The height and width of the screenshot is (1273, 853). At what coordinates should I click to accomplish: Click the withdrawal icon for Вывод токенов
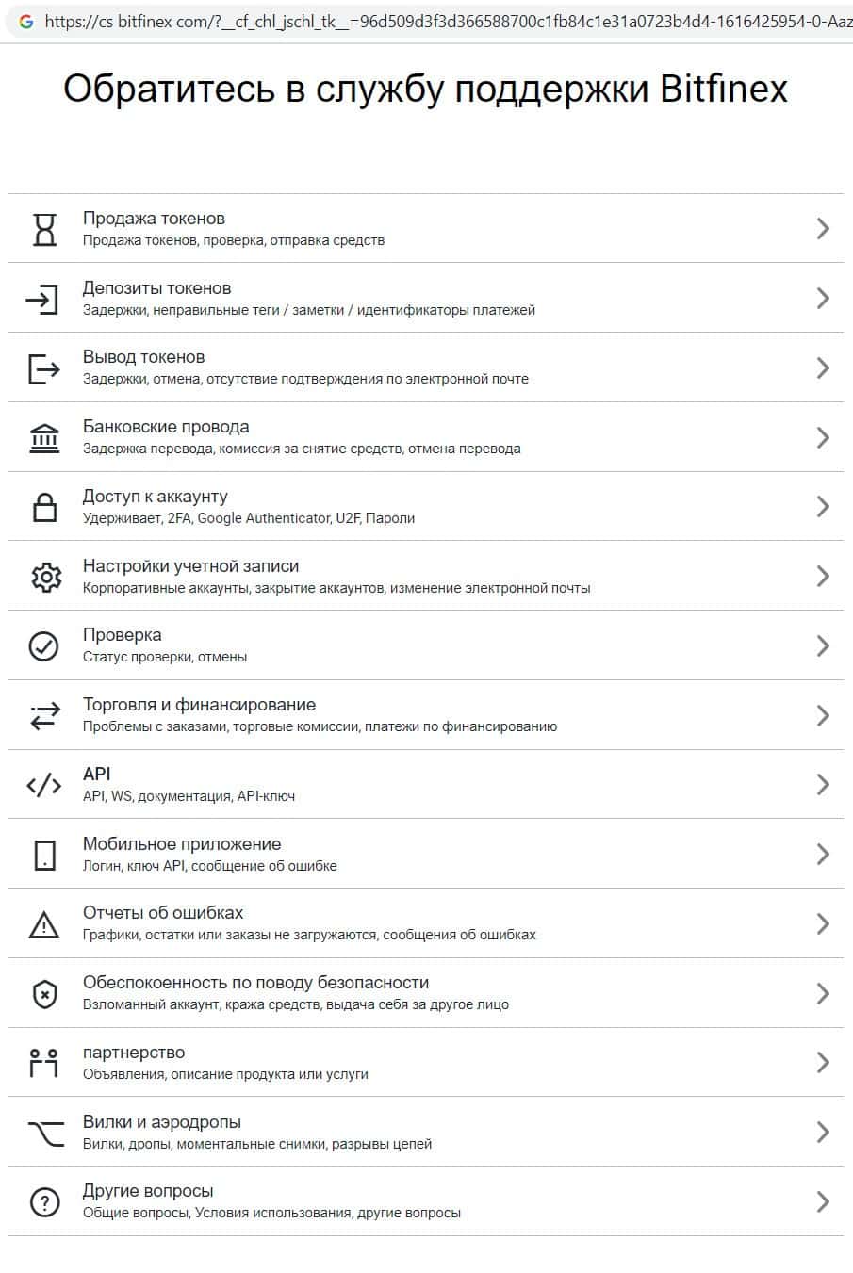43,368
